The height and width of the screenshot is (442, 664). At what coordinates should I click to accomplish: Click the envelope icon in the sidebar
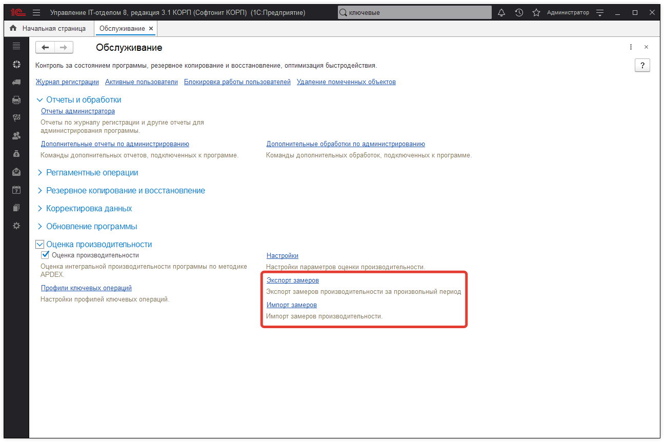[x=16, y=172]
